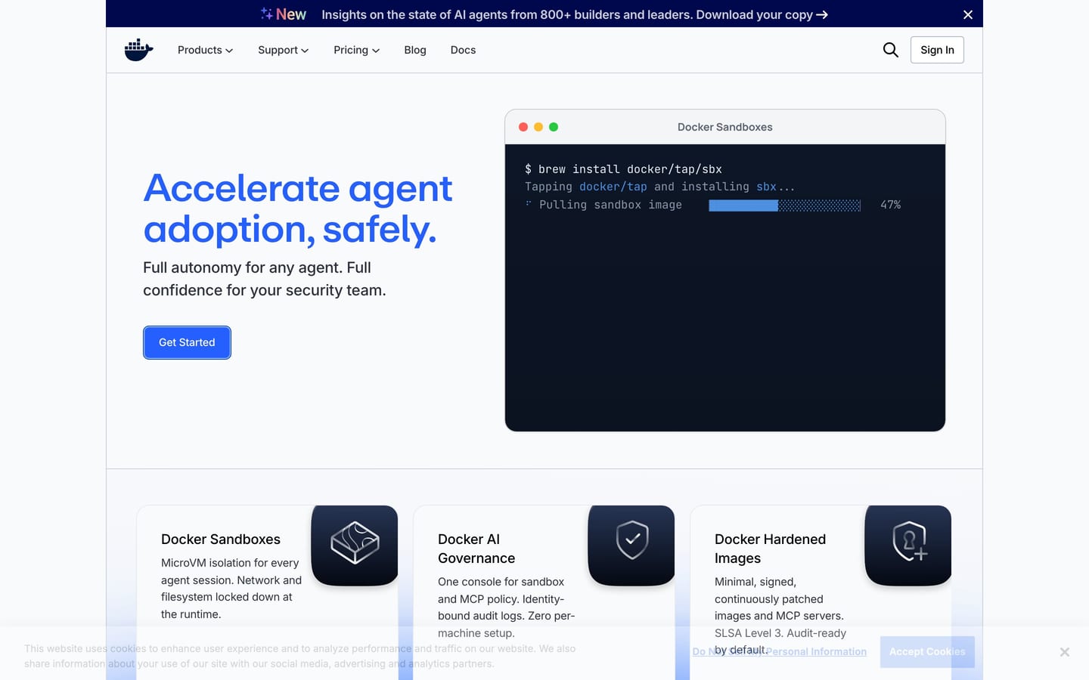1089x680 pixels.
Task: Accept cookies on the consent bar
Action: point(927,651)
